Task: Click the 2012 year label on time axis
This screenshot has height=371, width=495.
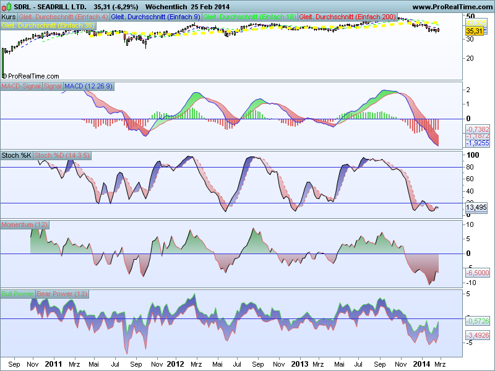Action: click(175, 364)
